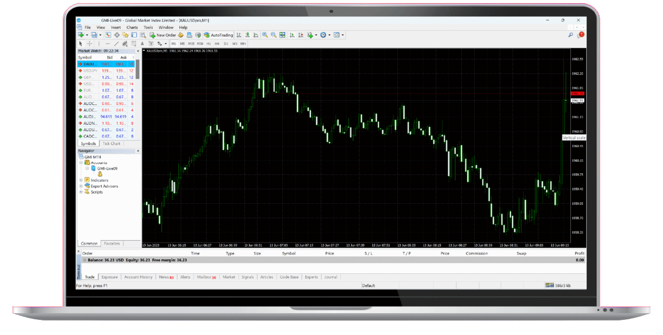Screen dimensions: 663x335
Task: Open the Tick Chart tab
Action: coord(111,144)
